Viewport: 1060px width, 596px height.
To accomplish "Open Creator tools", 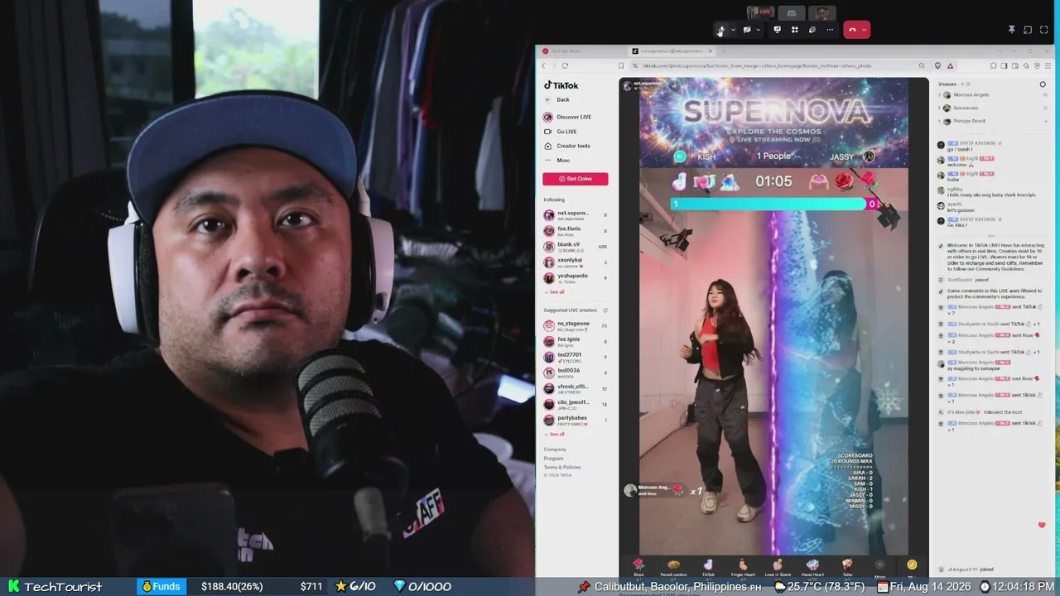I will 566,146.
